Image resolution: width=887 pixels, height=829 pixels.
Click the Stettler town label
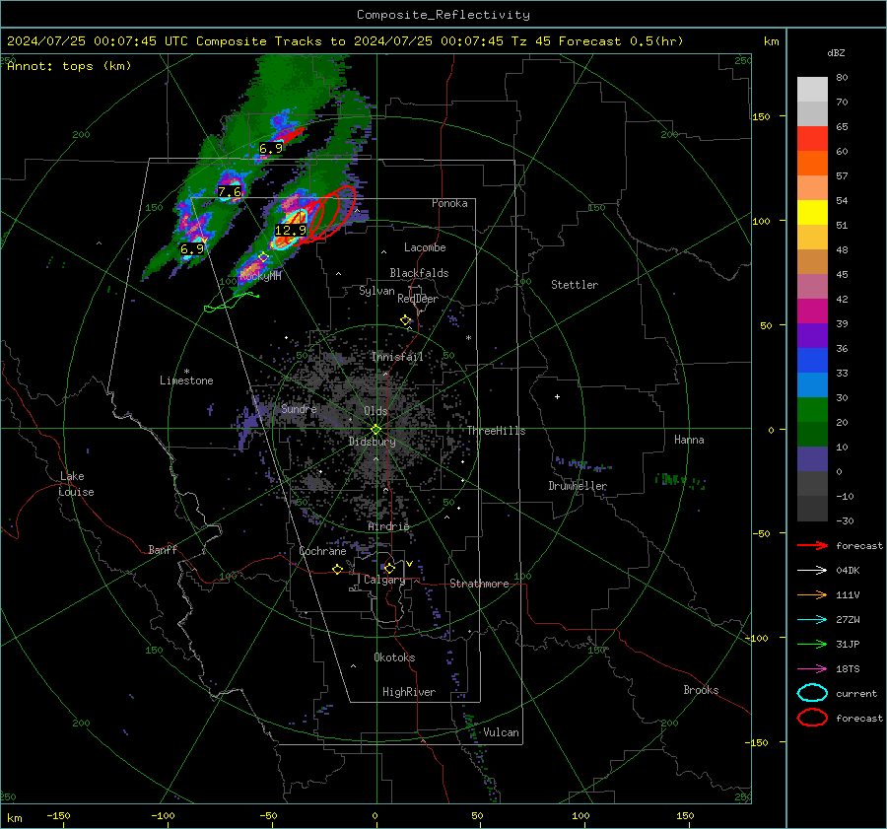click(x=575, y=285)
